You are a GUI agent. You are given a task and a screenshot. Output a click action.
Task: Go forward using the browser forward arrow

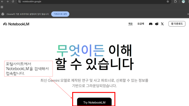pyautogui.click(x=7, y=2)
